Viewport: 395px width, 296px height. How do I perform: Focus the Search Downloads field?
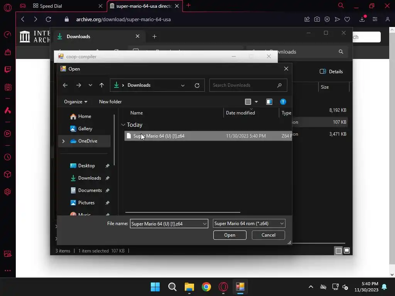[x=248, y=85]
